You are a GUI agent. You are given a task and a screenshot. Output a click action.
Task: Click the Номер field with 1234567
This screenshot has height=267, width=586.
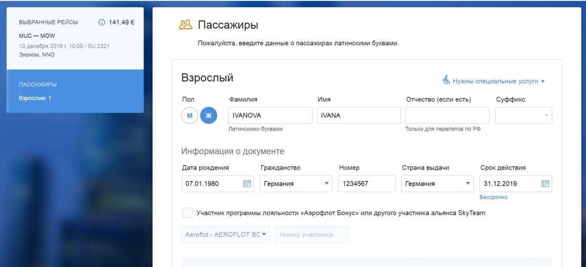click(x=367, y=184)
